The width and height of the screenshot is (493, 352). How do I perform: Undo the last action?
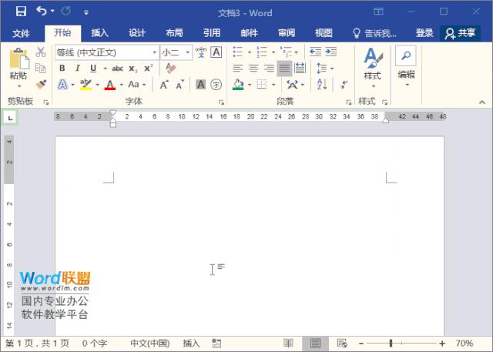pyautogui.click(x=41, y=12)
